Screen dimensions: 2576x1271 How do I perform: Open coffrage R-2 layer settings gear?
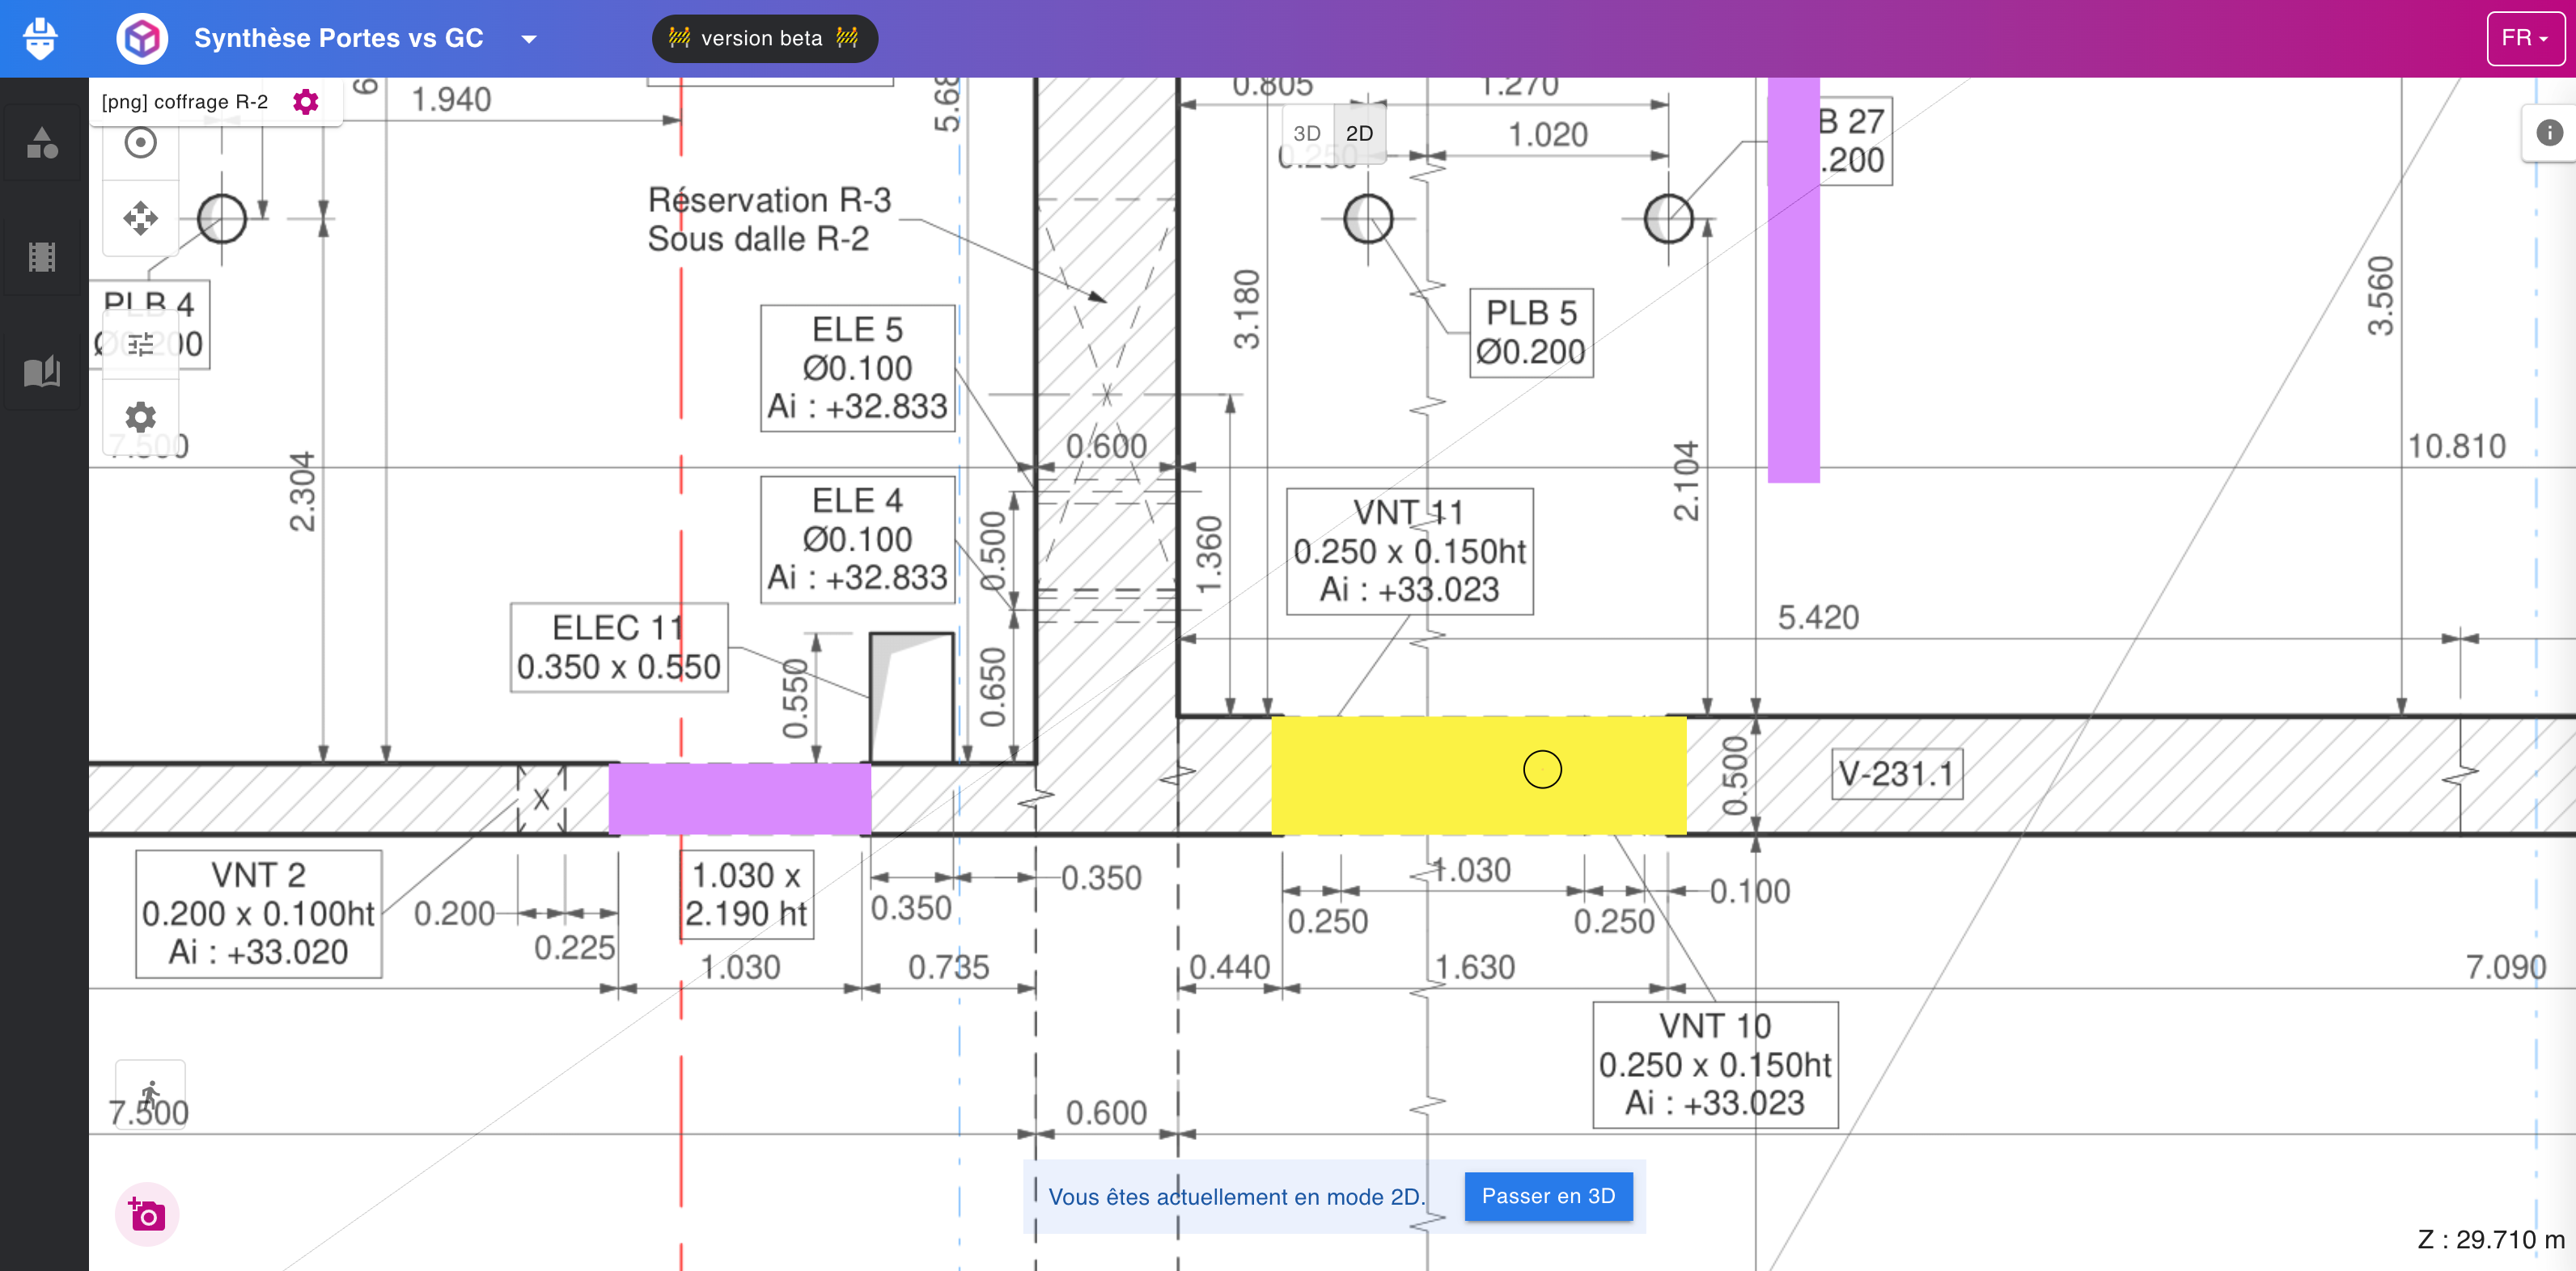point(305,101)
